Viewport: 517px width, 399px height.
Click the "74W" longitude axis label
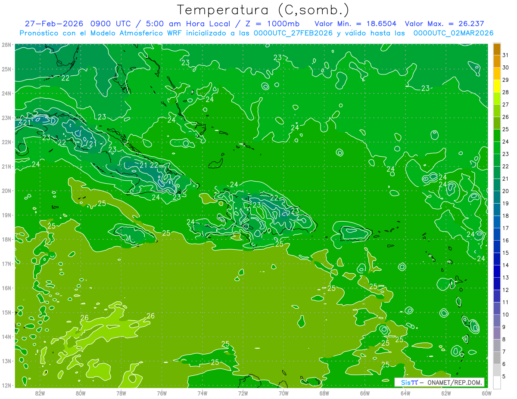(202, 393)
